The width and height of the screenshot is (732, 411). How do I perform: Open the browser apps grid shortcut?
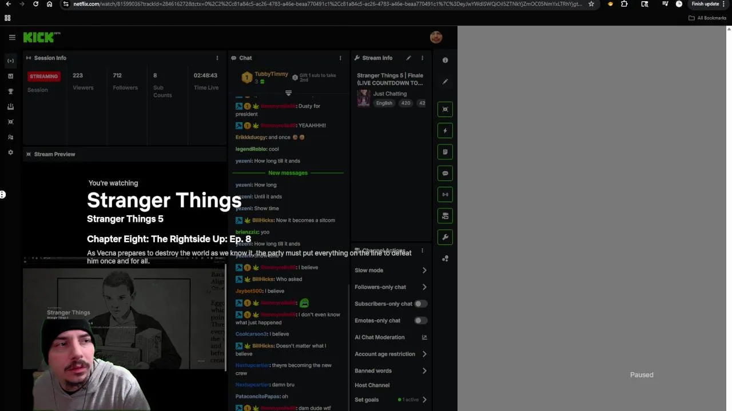[7, 18]
